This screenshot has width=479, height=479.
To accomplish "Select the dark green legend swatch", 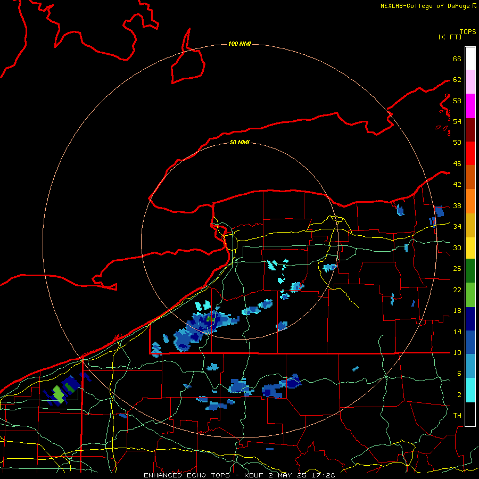I will [x=470, y=271].
